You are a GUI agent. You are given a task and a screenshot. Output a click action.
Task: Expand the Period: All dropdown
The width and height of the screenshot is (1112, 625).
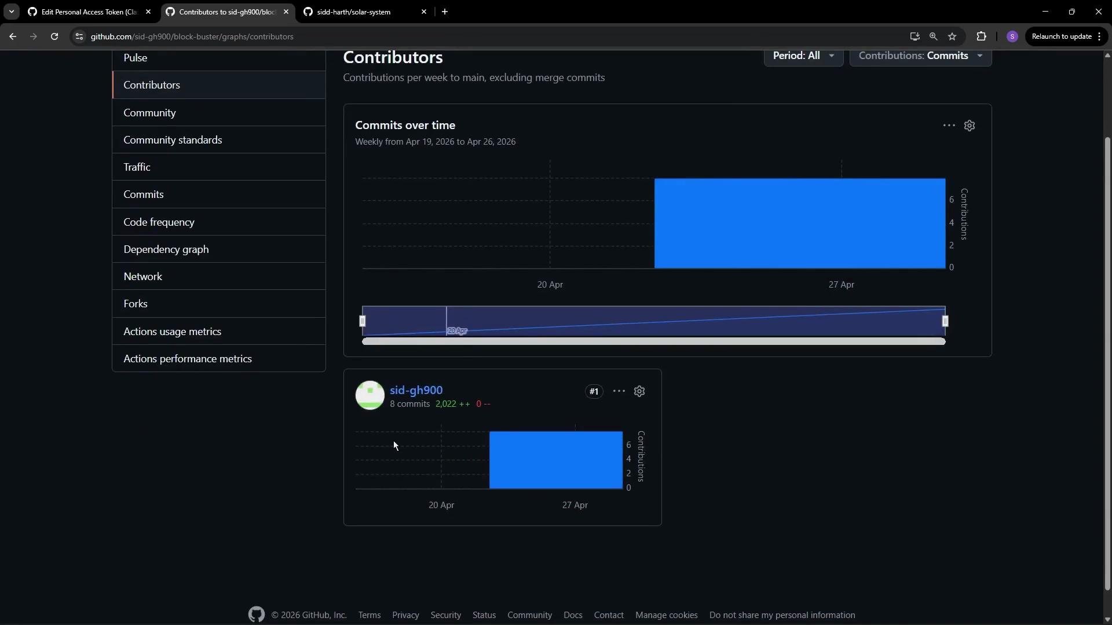pyautogui.click(x=803, y=56)
